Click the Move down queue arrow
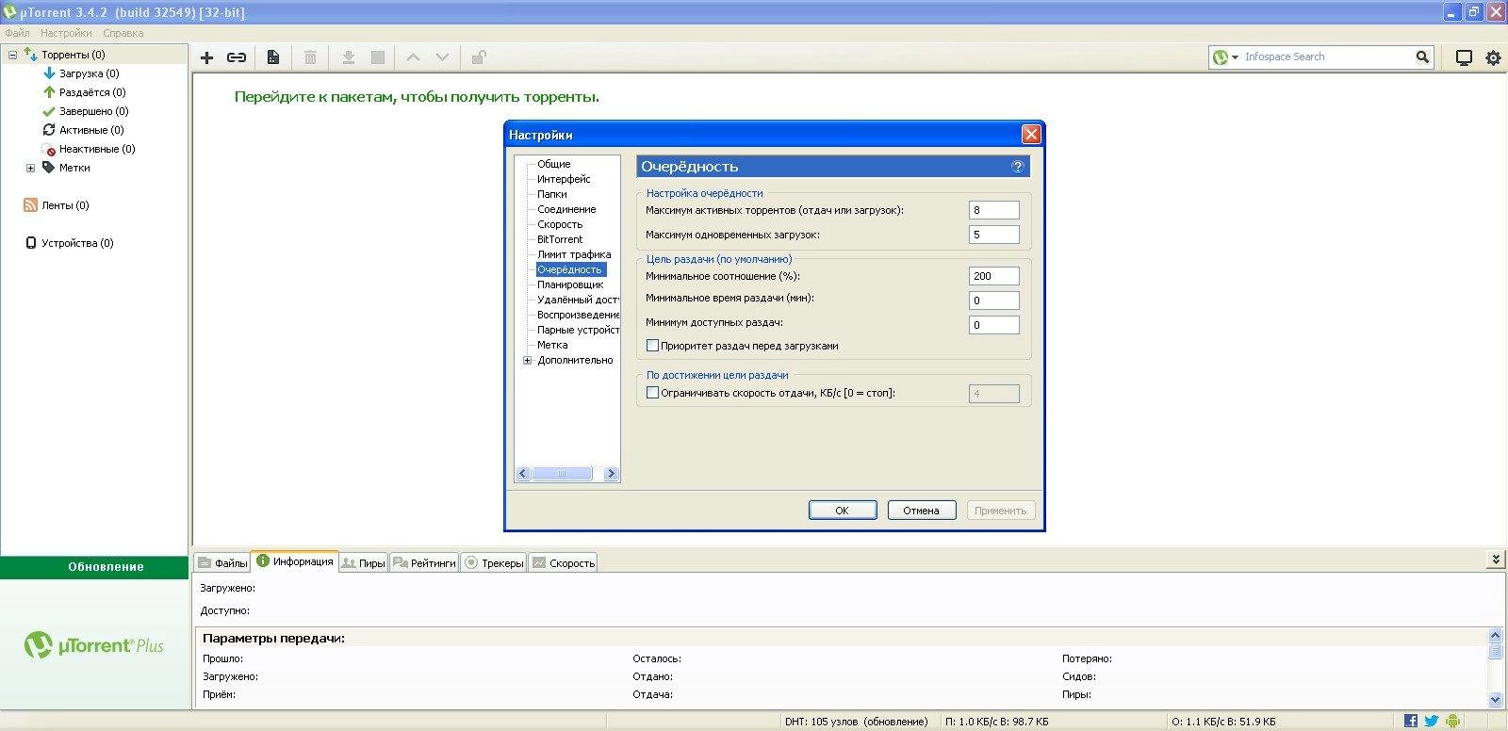Viewport: 1508px width, 731px height. [442, 57]
